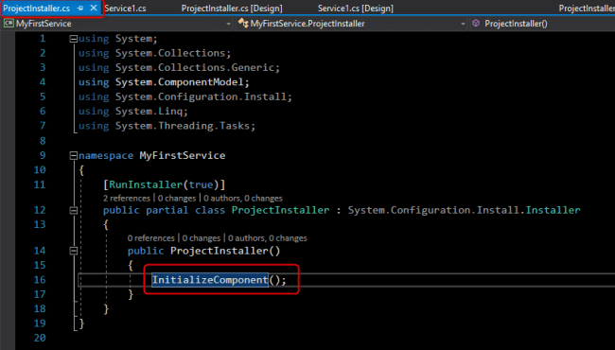Open the '0 references' CodeLens link
This screenshot has width=615, height=350.
(x=151, y=238)
